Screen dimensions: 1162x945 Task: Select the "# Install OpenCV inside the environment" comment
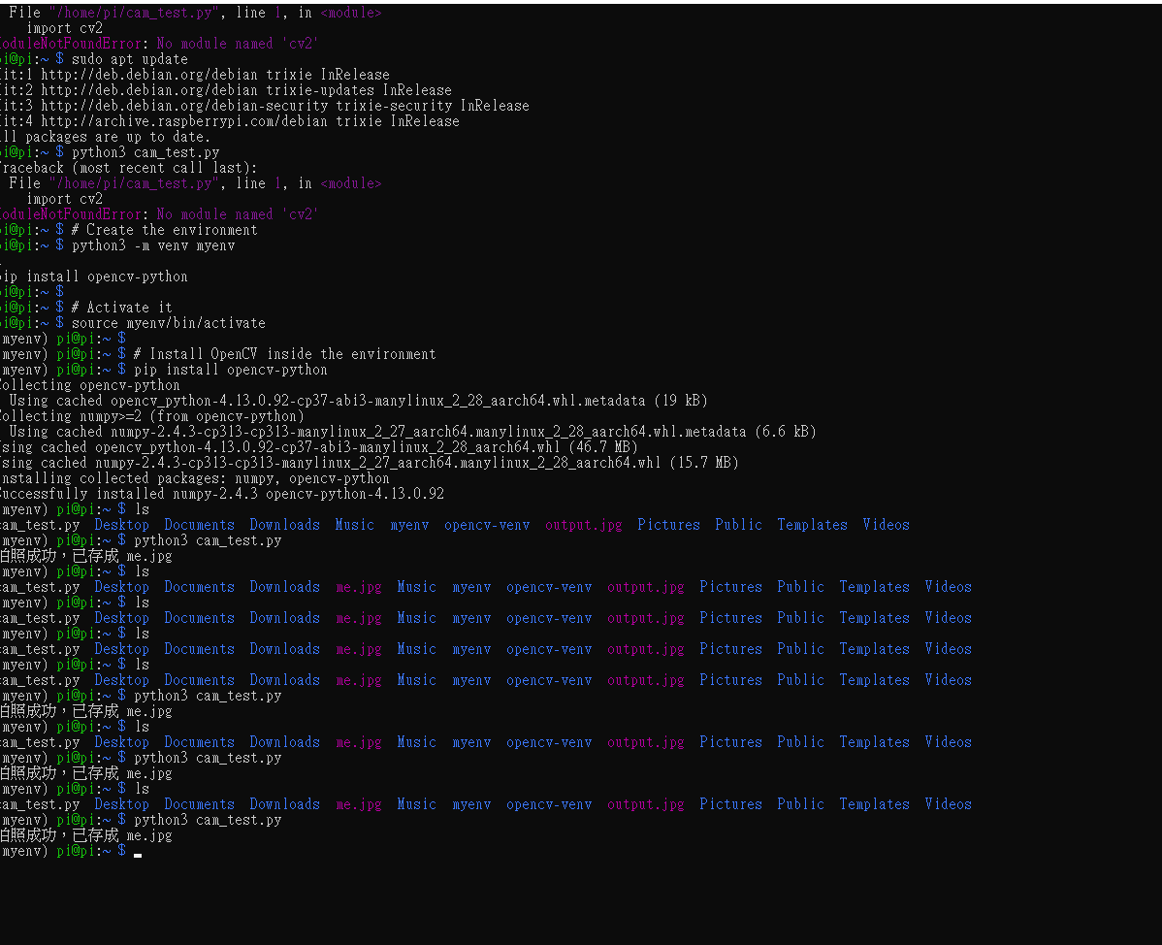pyautogui.click(x=285, y=354)
